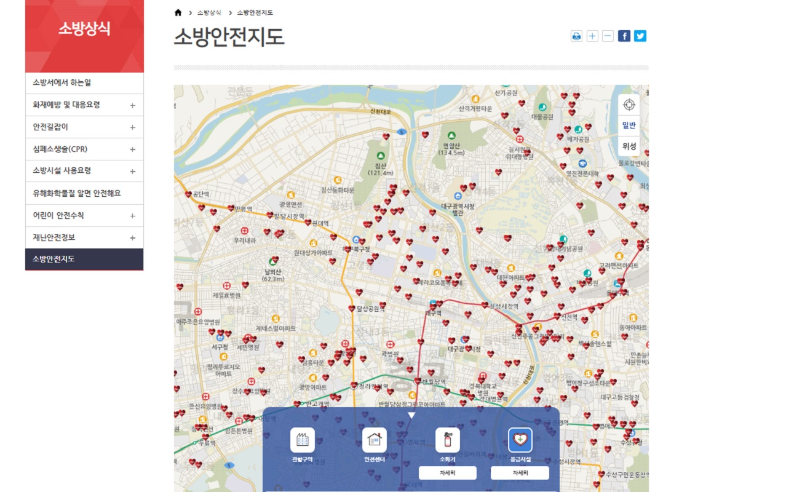The width and height of the screenshot is (786, 492).
Task: Open the 어린이 안전수칙 menu item
Action: click(x=84, y=215)
